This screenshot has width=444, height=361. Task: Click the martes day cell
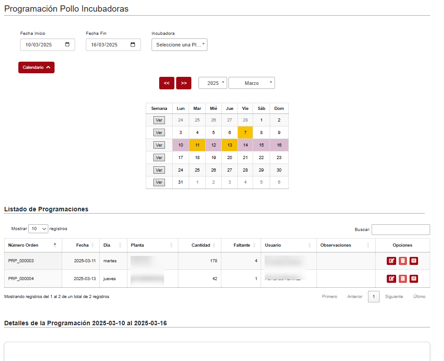point(113,261)
